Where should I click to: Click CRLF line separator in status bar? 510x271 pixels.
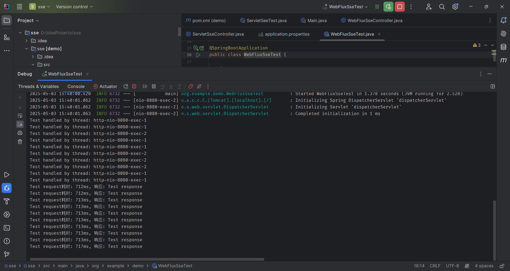[435, 266]
